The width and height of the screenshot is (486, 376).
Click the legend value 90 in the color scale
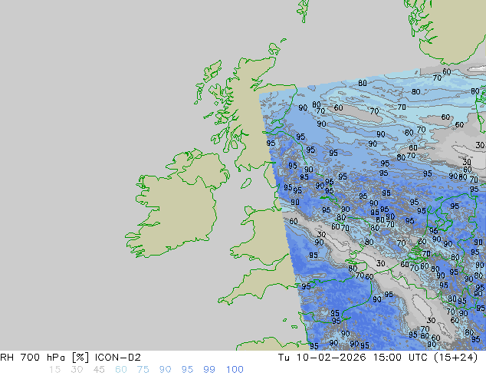pos(165,370)
